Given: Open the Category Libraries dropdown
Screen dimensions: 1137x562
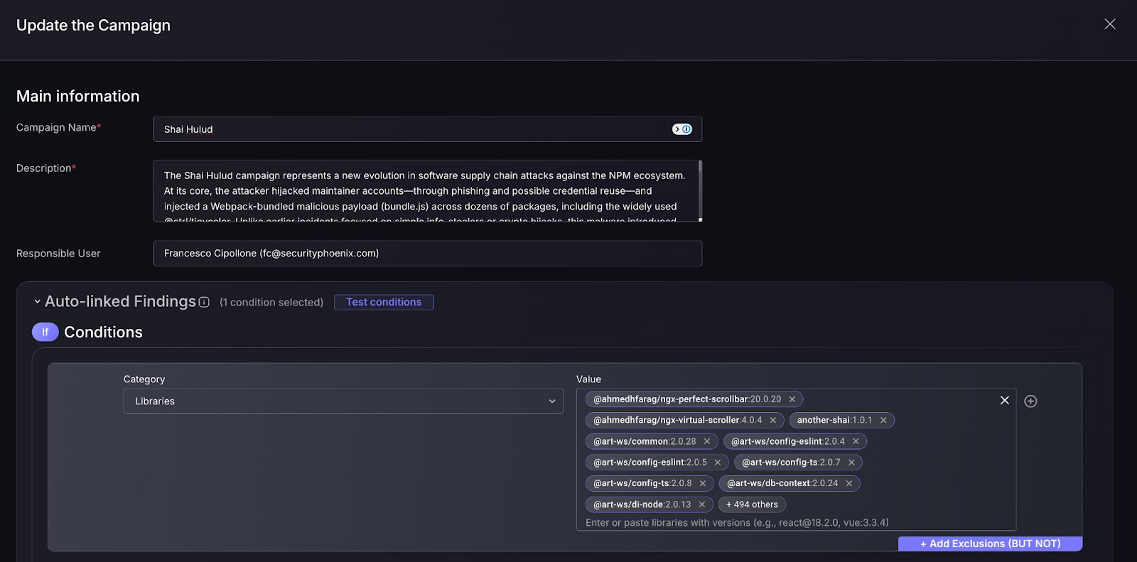Looking at the screenshot, I should 343,401.
